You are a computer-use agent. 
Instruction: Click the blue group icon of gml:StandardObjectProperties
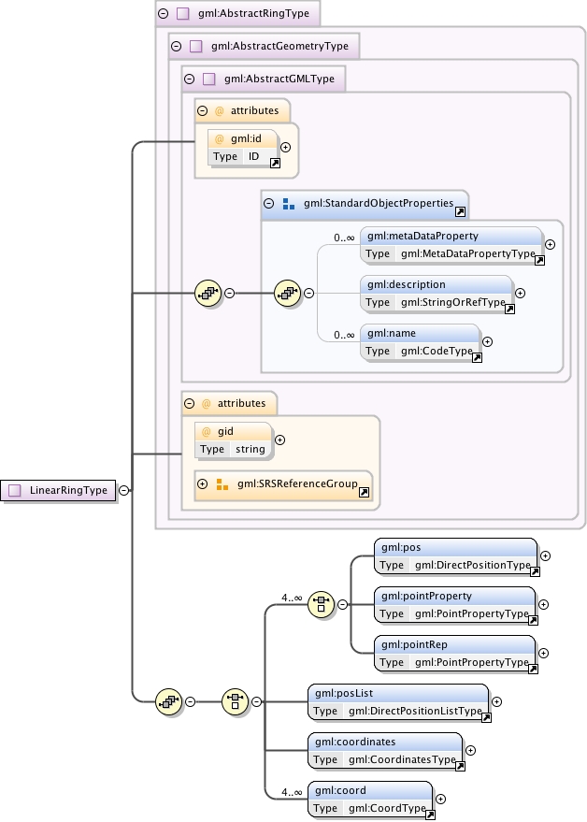288,204
